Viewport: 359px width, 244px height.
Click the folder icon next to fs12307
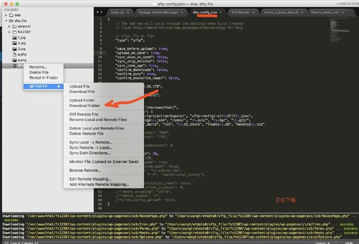tap(15, 32)
